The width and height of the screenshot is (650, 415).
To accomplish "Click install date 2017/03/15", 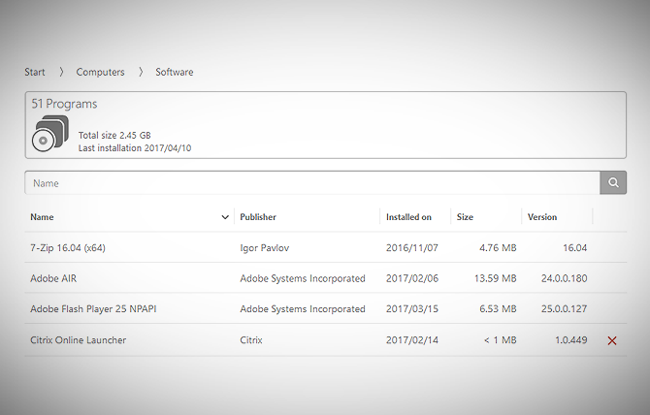I will pos(412,309).
